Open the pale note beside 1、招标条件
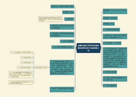 [50, 19]
